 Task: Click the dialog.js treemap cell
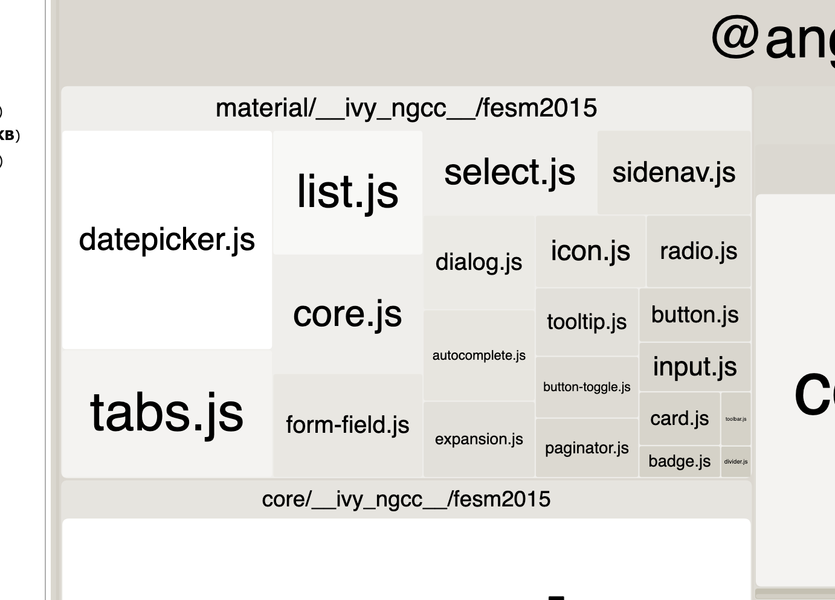click(x=479, y=263)
